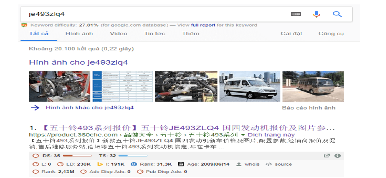
Task: Click the circle icon beside Pub Disp Ads
Action: point(140,172)
